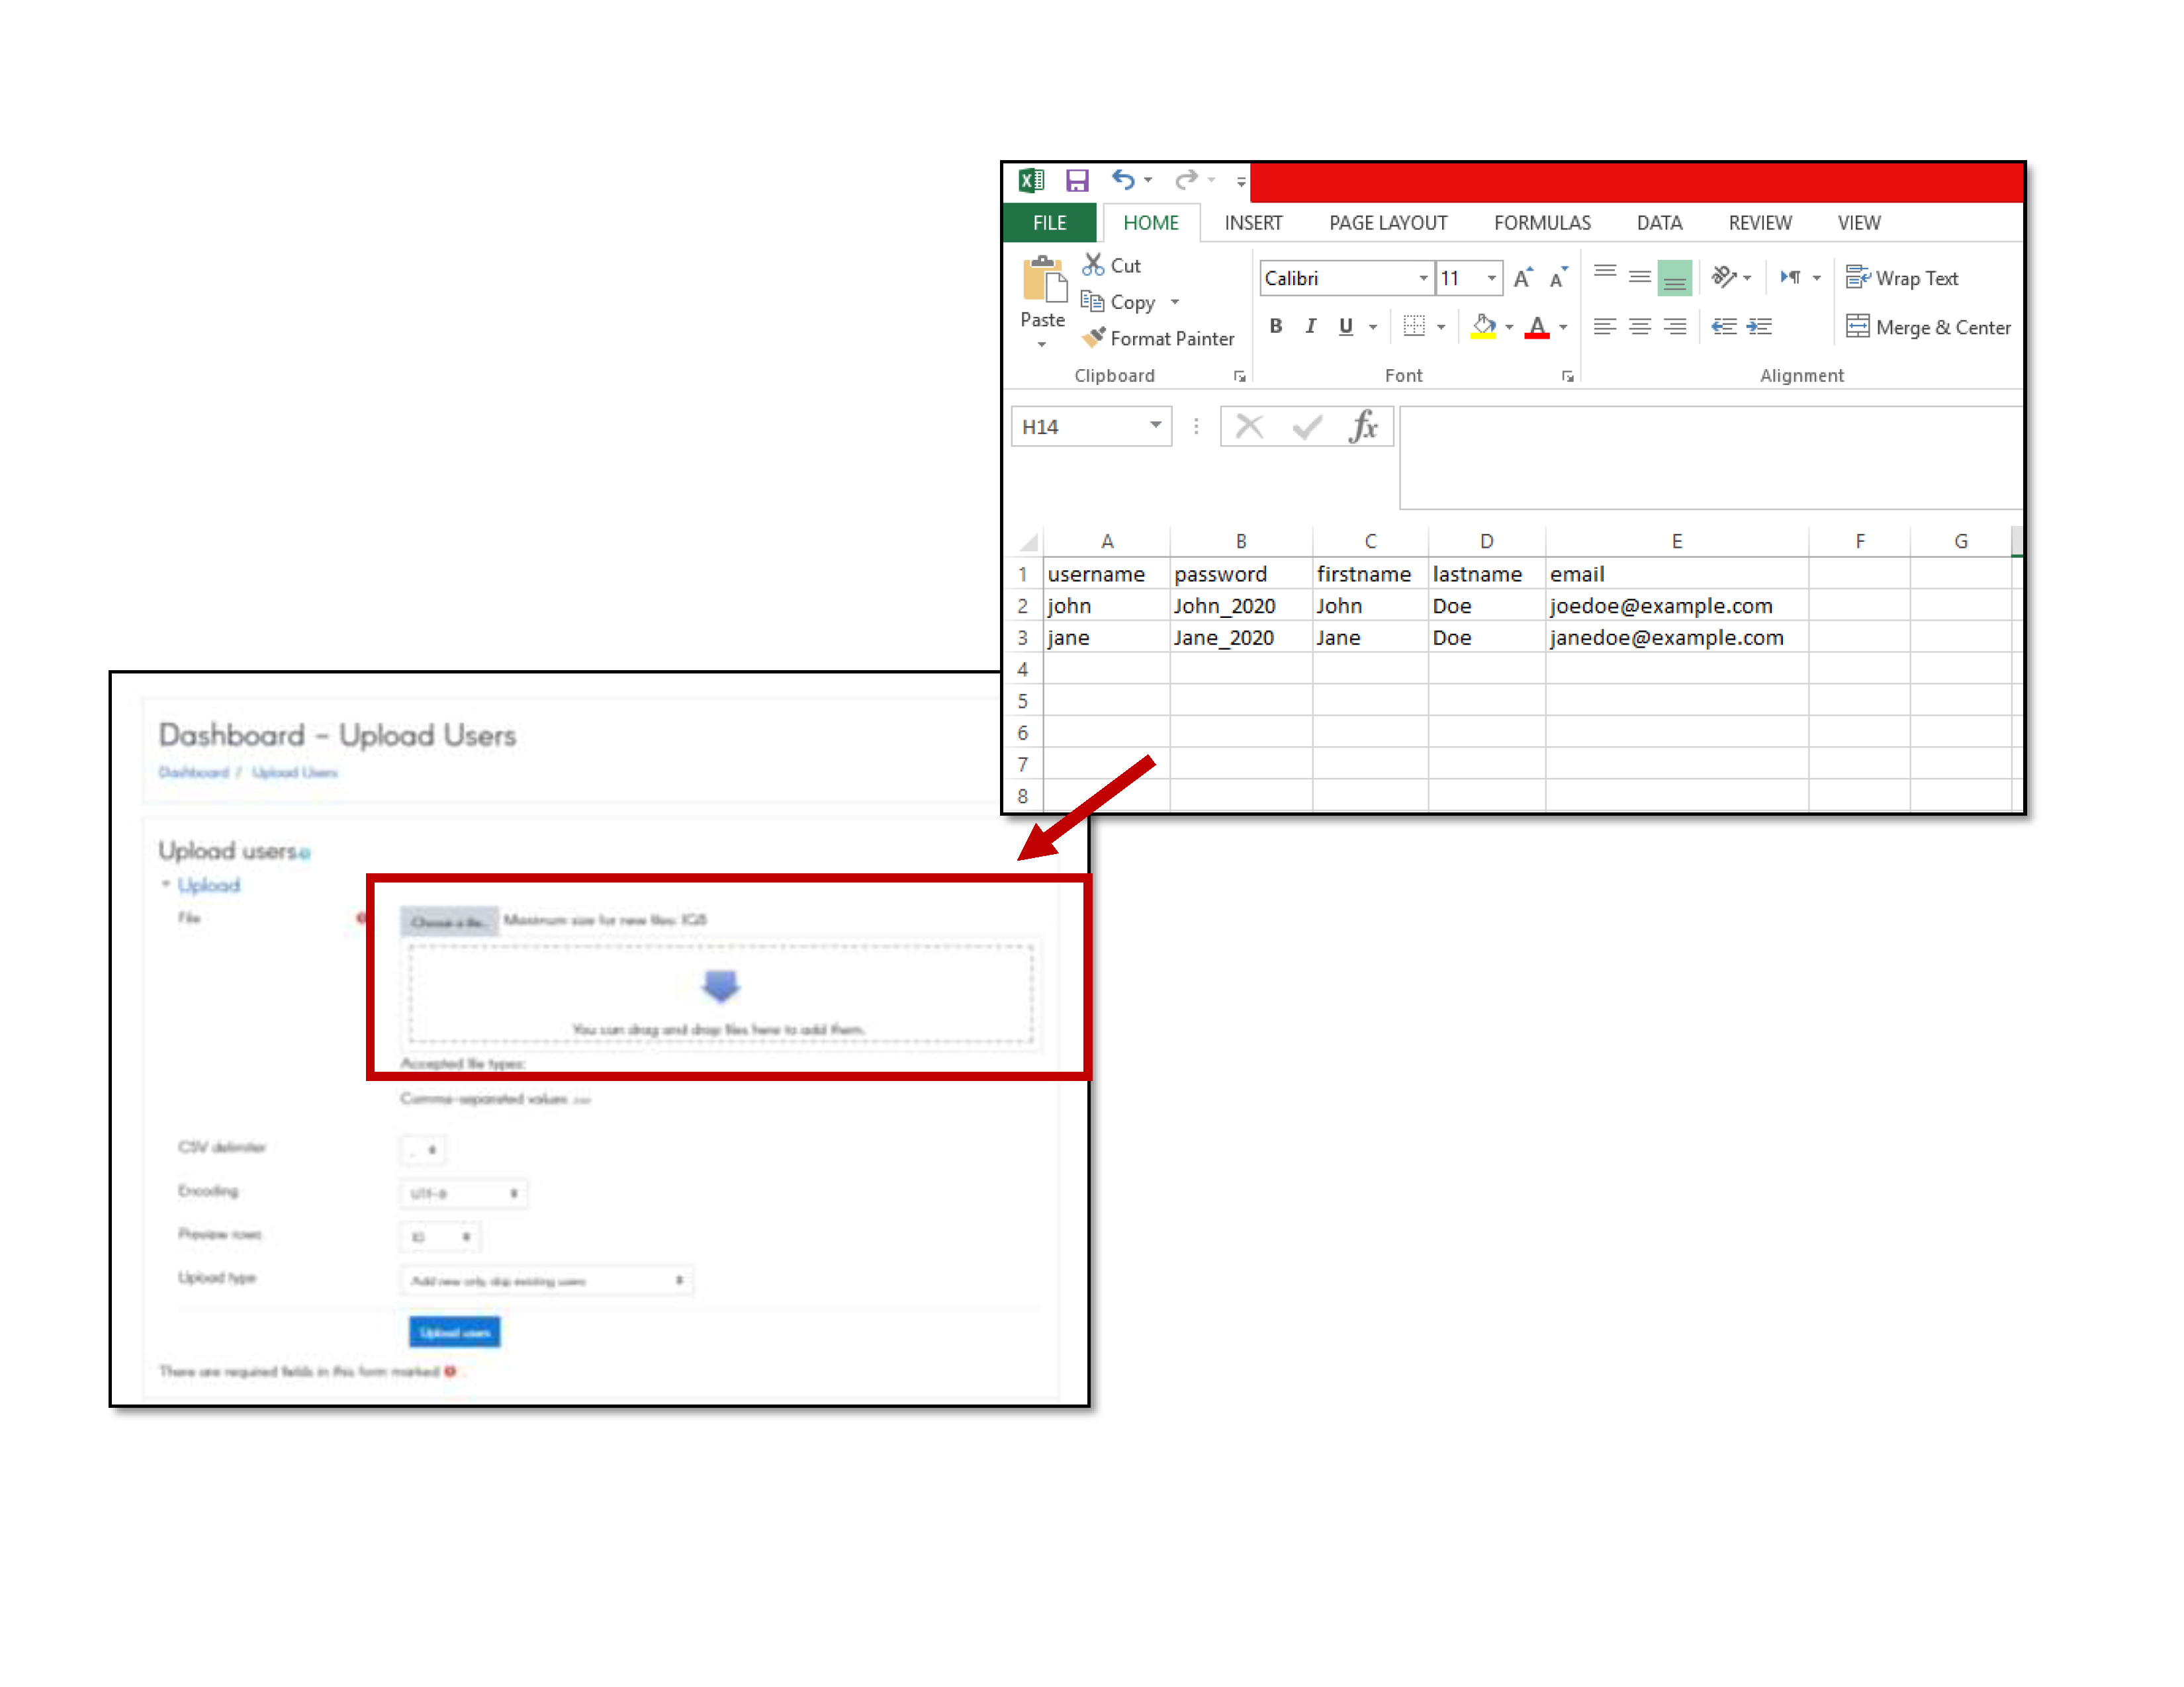Screen dimensions: 2184x1687
Task: Open the Calibri font name dropdown
Action: pos(1422,279)
